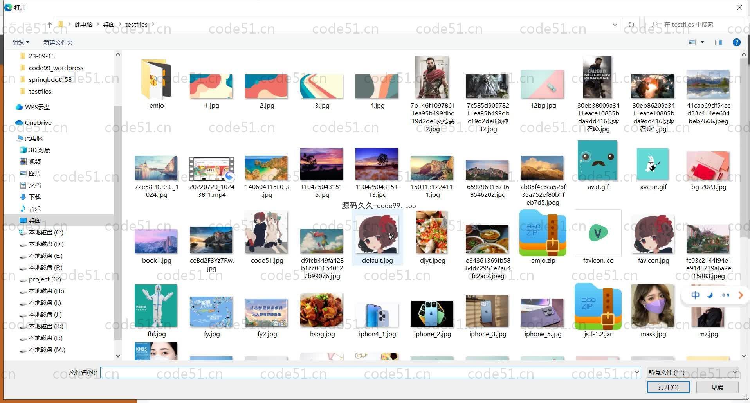Click the file list scroll down arrow
Viewport: 750px width, 403px height.
tap(744, 356)
